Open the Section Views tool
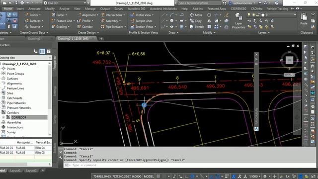The width and height of the screenshot is (318, 179). coord(143,26)
